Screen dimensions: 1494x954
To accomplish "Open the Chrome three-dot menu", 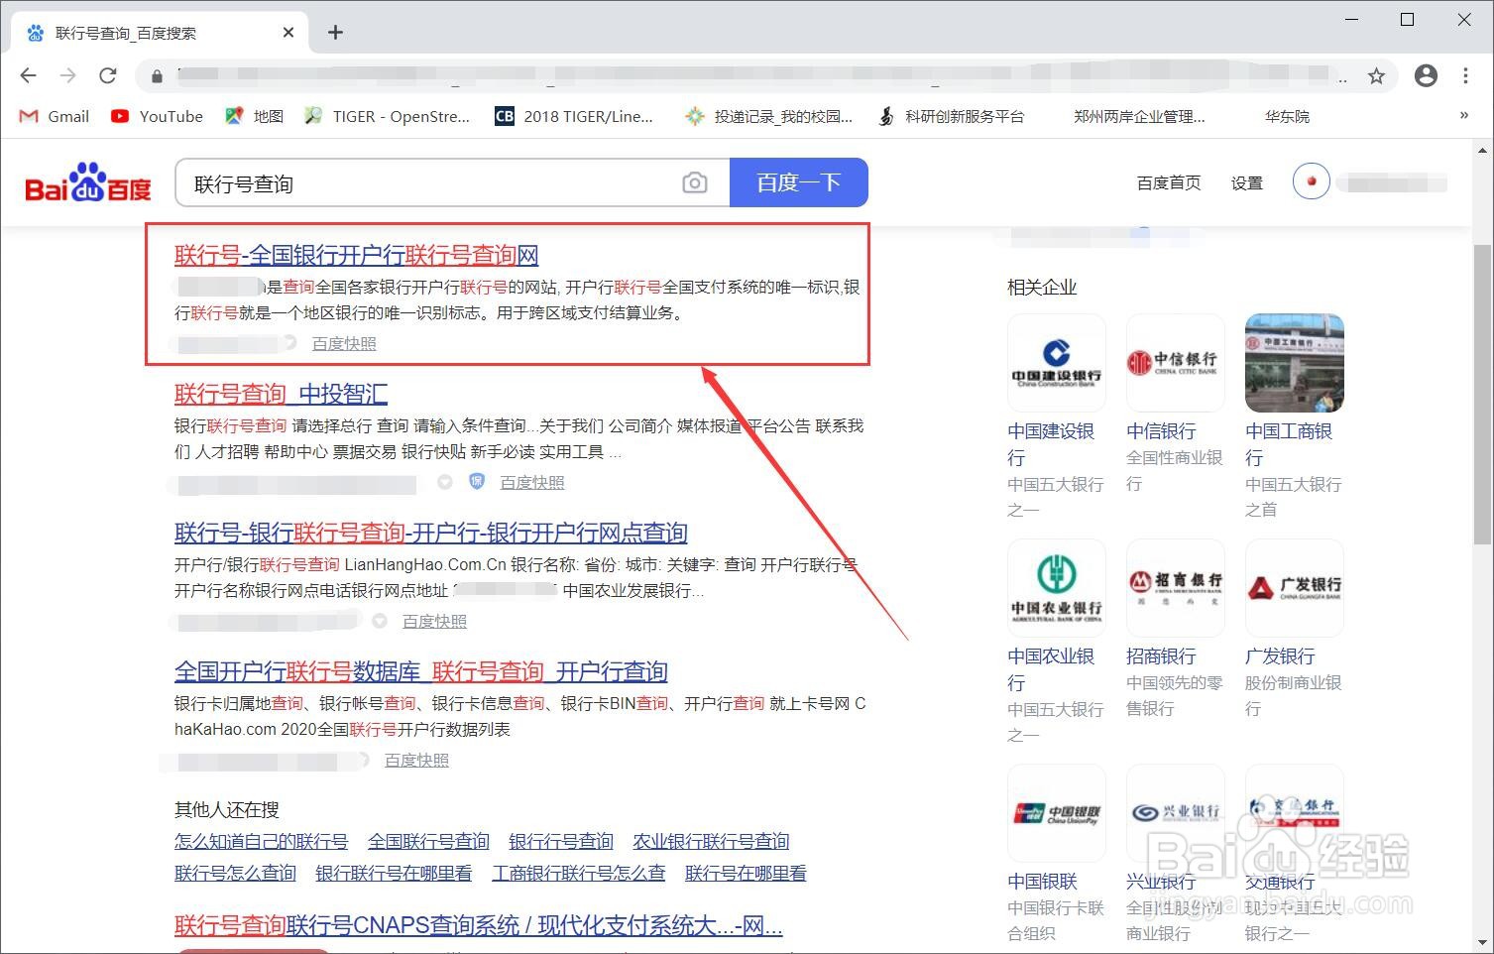I will (x=1466, y=75).
